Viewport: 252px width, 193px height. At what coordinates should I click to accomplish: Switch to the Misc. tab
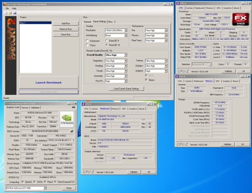click(110, 22)
